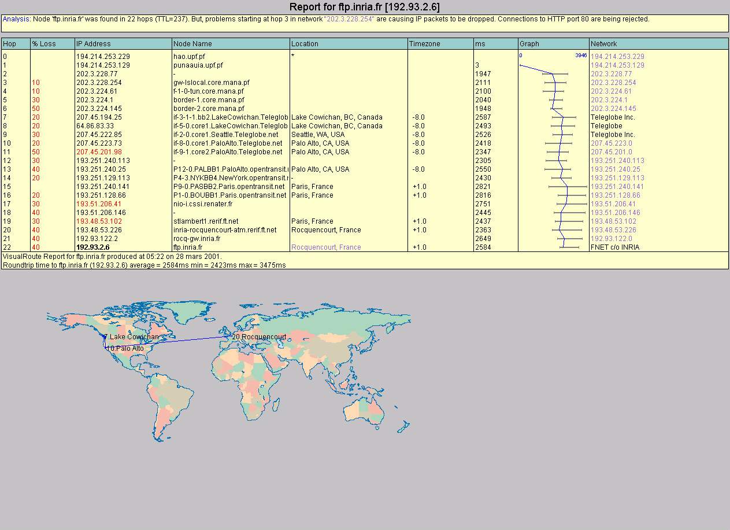Image resolution: width=730 pixels, height=530 pixels.
Task: Click the blue Analysis link
Action: coord(16,19)
